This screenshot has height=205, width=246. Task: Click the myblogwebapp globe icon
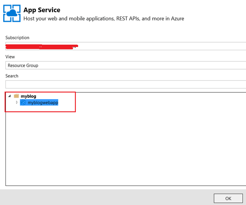[x=24, y=103]
